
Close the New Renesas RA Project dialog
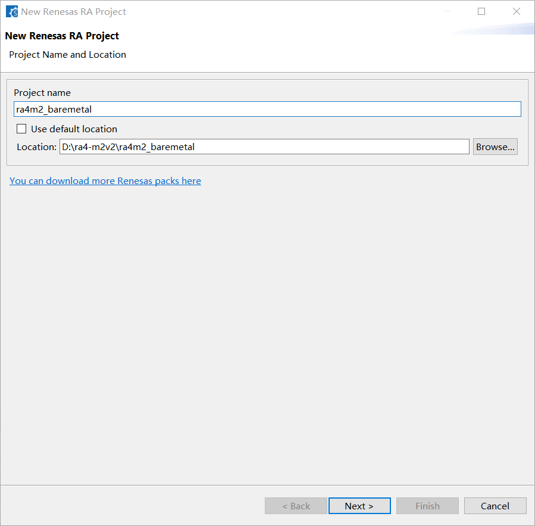click(517, 11)
